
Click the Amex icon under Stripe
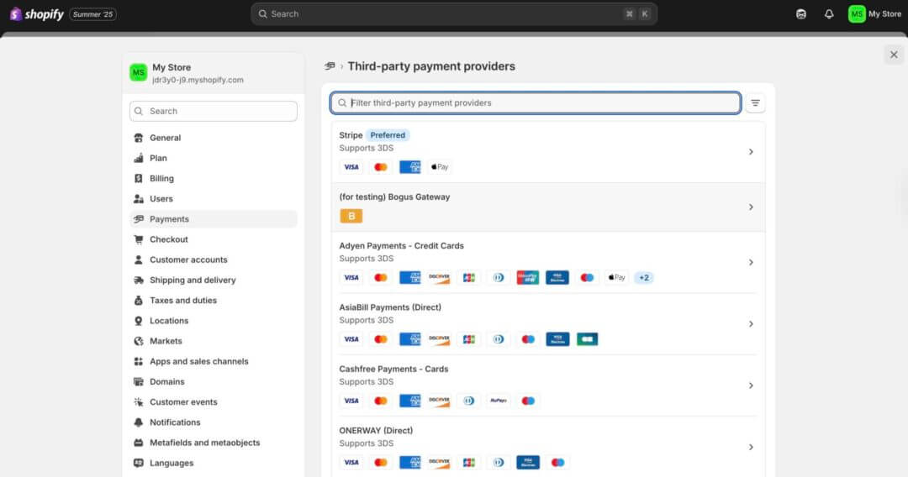click(410, 167)
